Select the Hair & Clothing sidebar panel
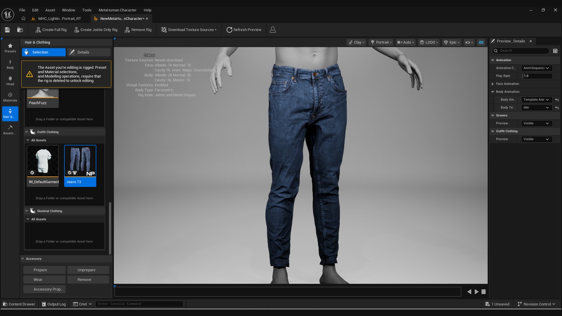The image size is (562, 316). click(x=10, y=114)
